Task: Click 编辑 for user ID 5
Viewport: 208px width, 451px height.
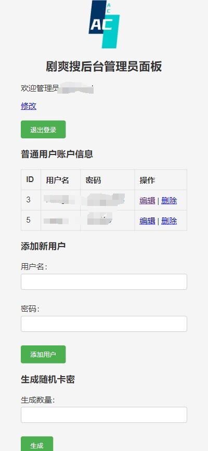Action: (147, 221)
